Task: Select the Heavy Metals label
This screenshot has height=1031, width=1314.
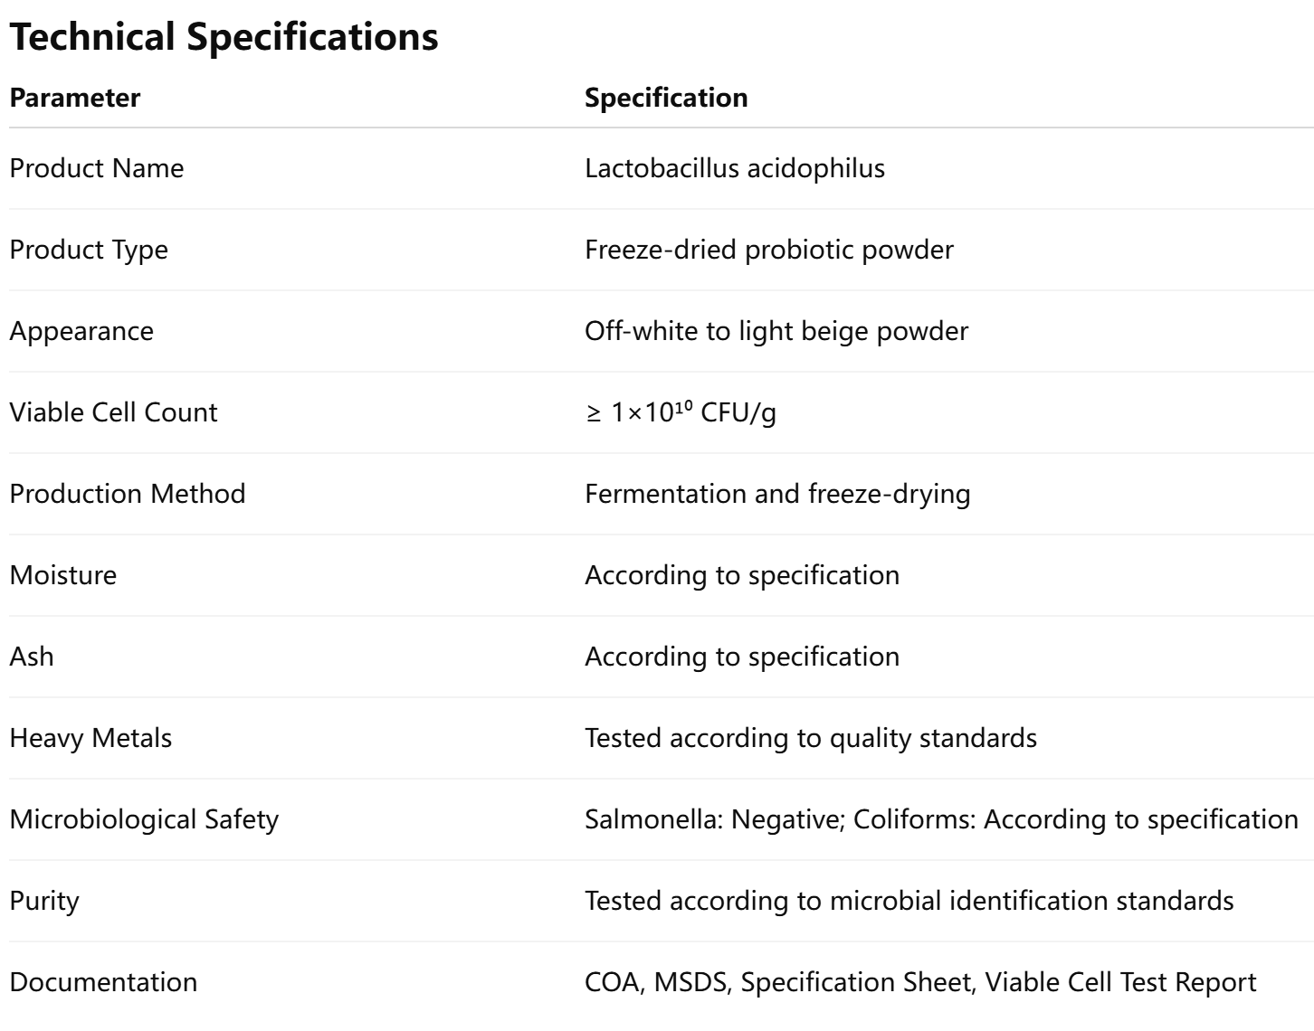Action: coord(90,738)
